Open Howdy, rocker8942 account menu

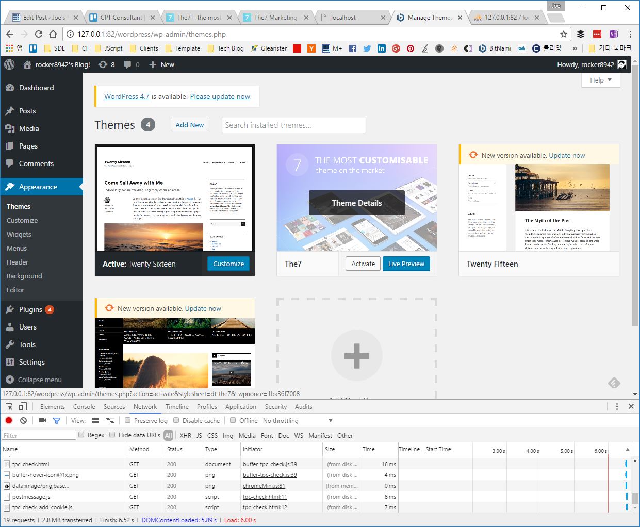(592, 64)
